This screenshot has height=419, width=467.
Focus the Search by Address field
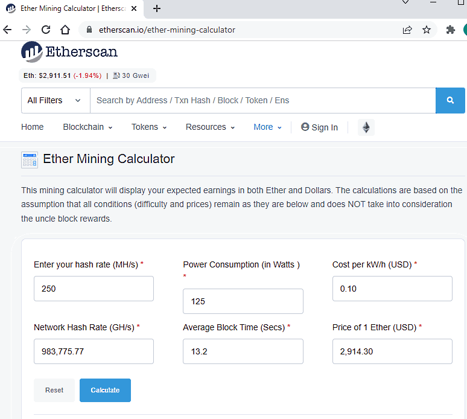pos(262,100)
